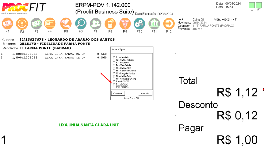Select item row 2 LIXA UNHA SANTA CL
The height and width of the screenshot is (148, 264).
tap(54, 58)
